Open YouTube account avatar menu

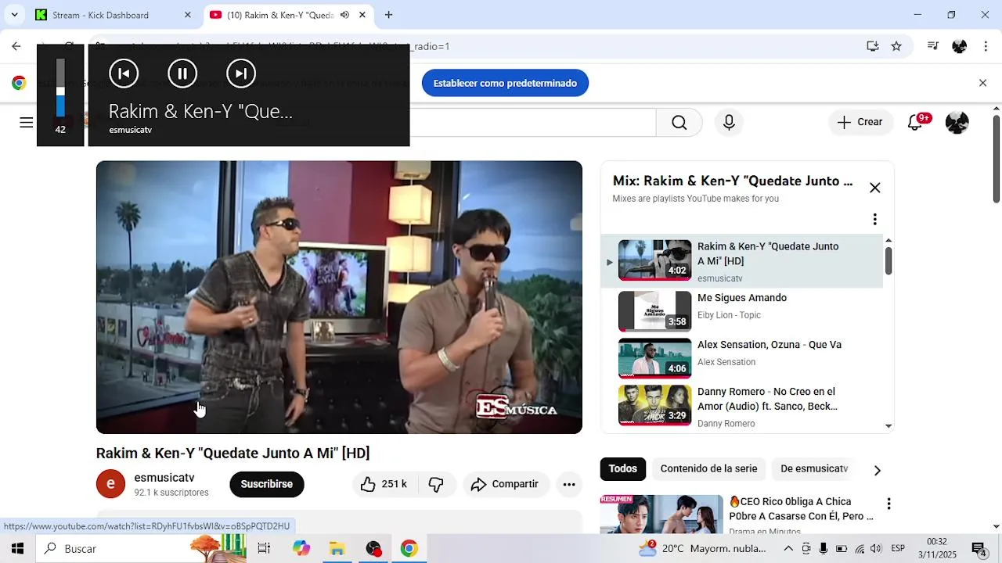coord(957,122)
